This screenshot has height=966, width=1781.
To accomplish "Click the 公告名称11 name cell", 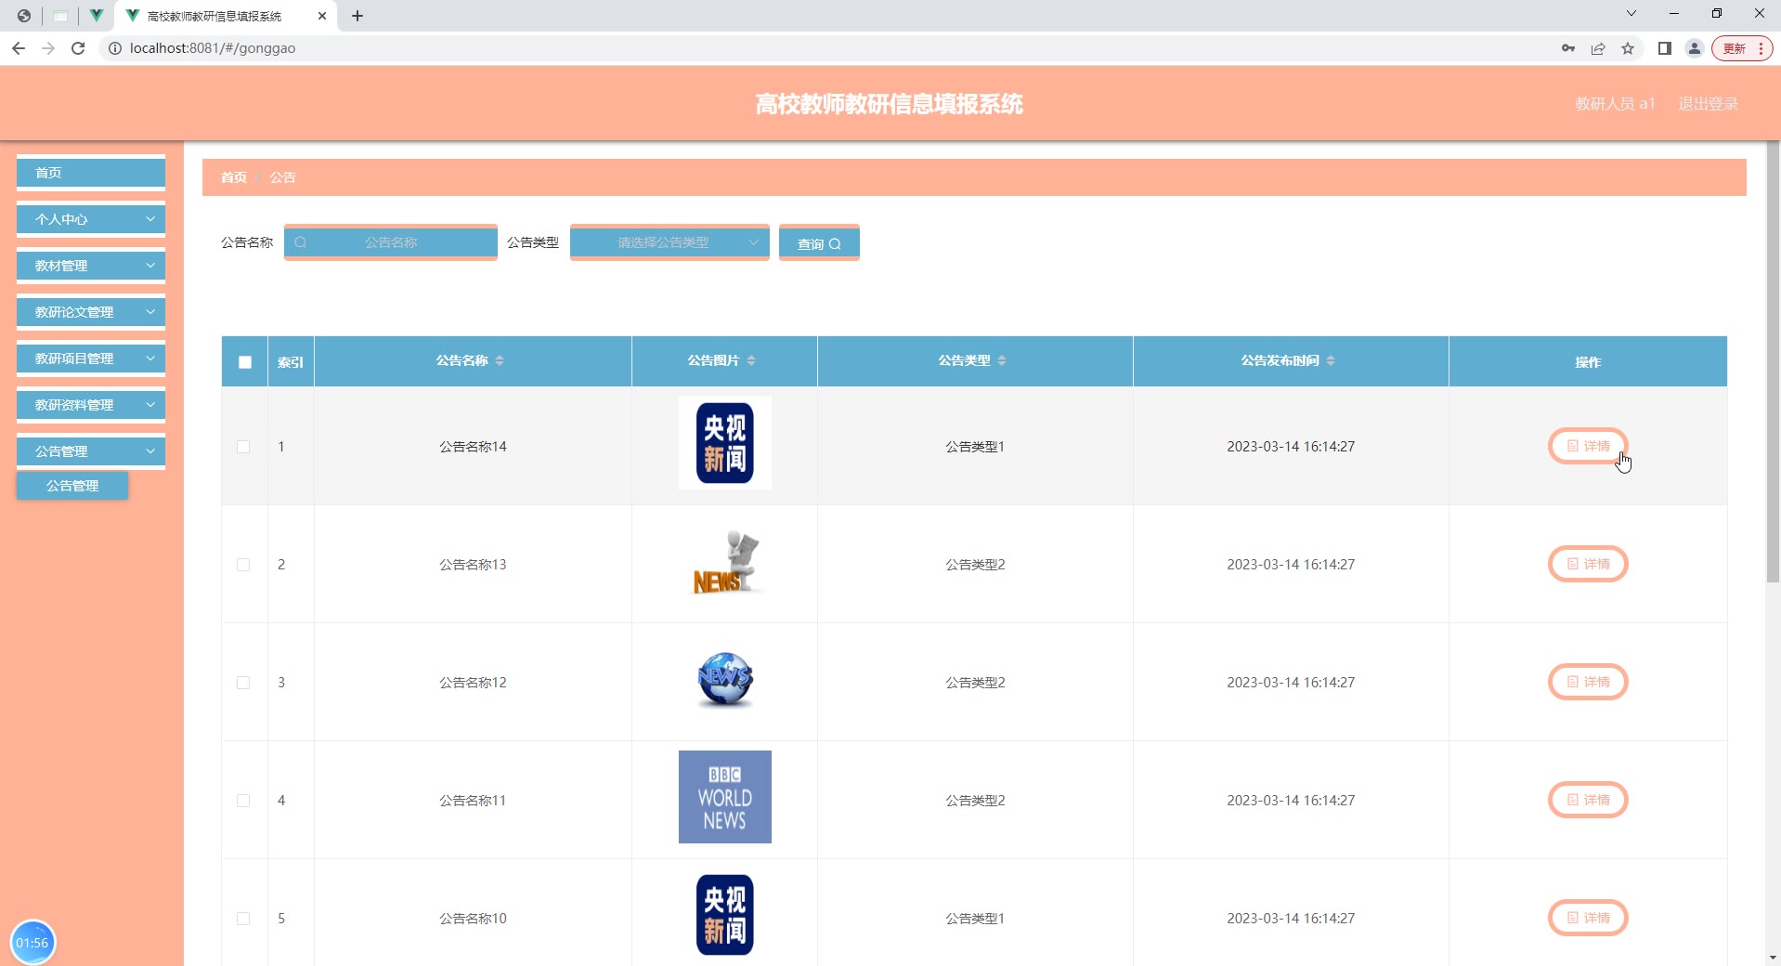I will (x=473, y=801).
